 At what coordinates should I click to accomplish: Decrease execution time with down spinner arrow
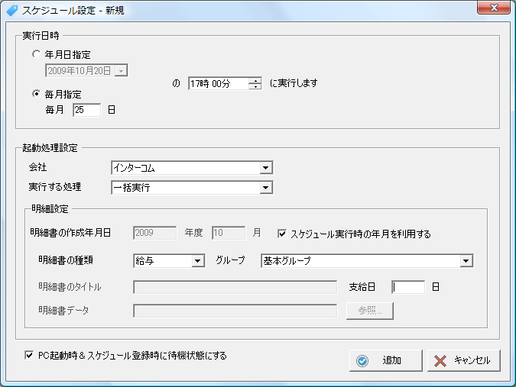(x=255, y=86)
